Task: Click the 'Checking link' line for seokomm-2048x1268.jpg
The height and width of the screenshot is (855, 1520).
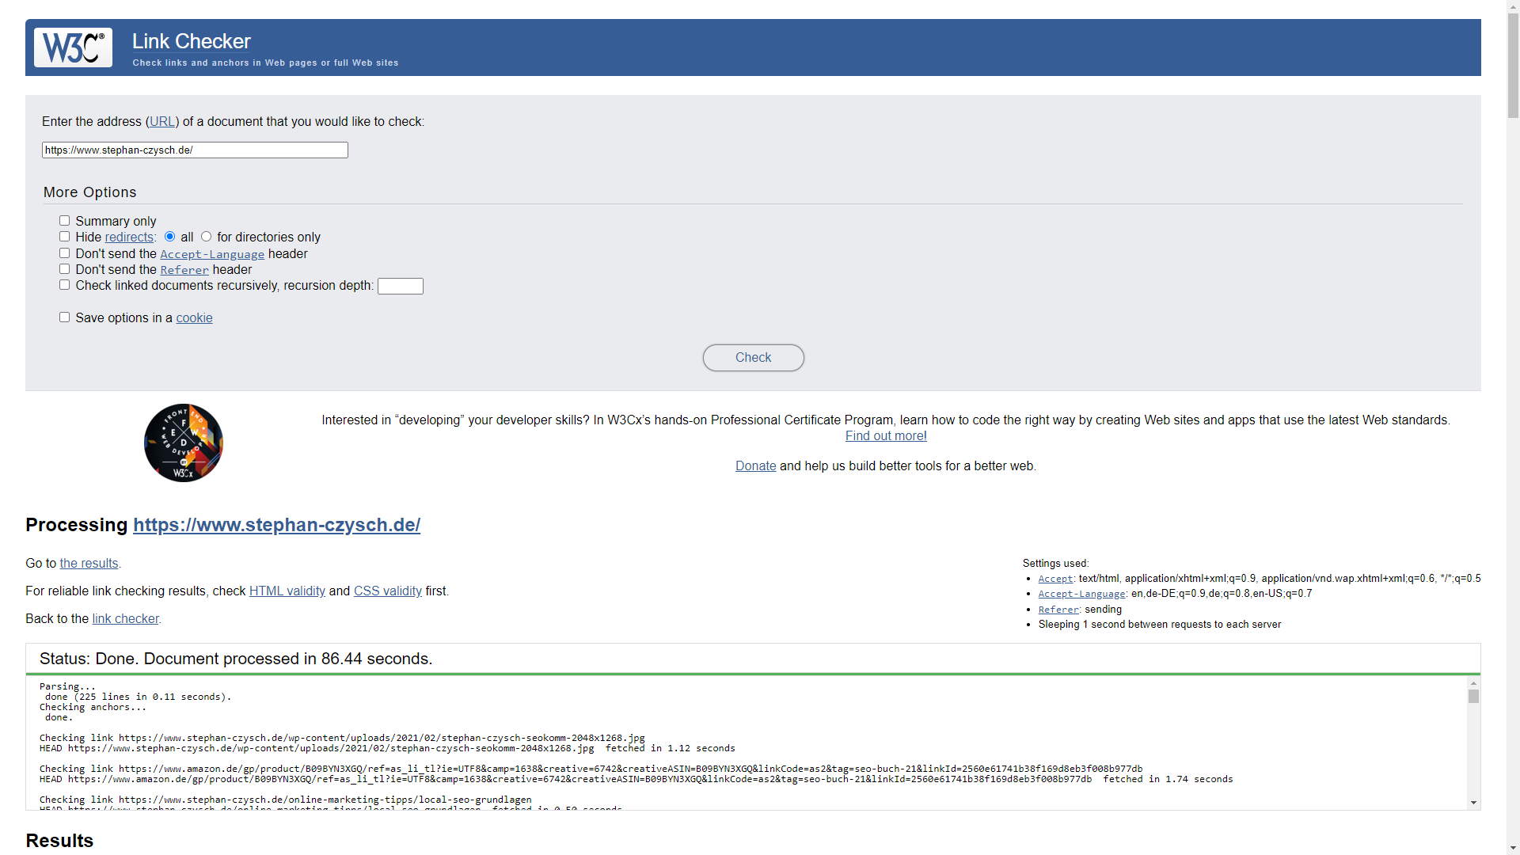Action: point(342,738)
